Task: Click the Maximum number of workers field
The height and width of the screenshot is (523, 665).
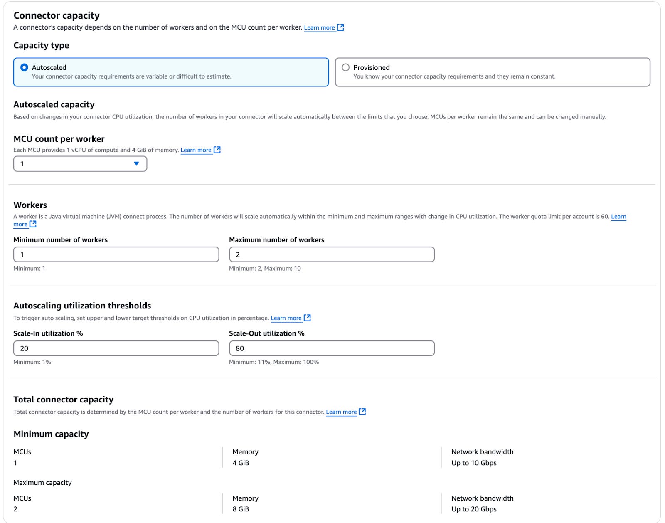Action: (332, 254)
